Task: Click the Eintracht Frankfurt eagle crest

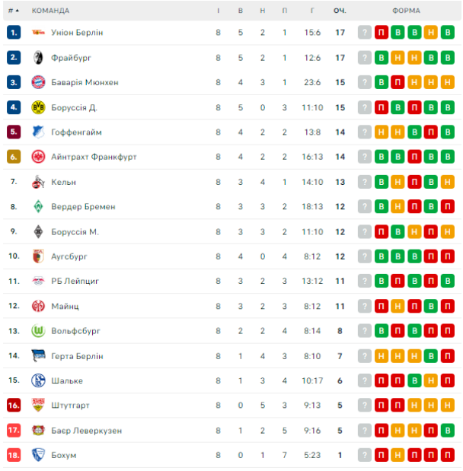Action: (x=38, y=157)
